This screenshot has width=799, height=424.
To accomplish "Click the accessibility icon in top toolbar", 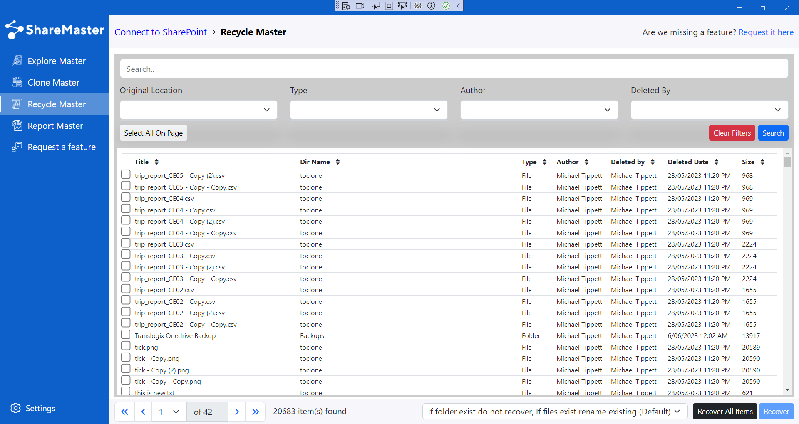I will click(x=432, y=6).
